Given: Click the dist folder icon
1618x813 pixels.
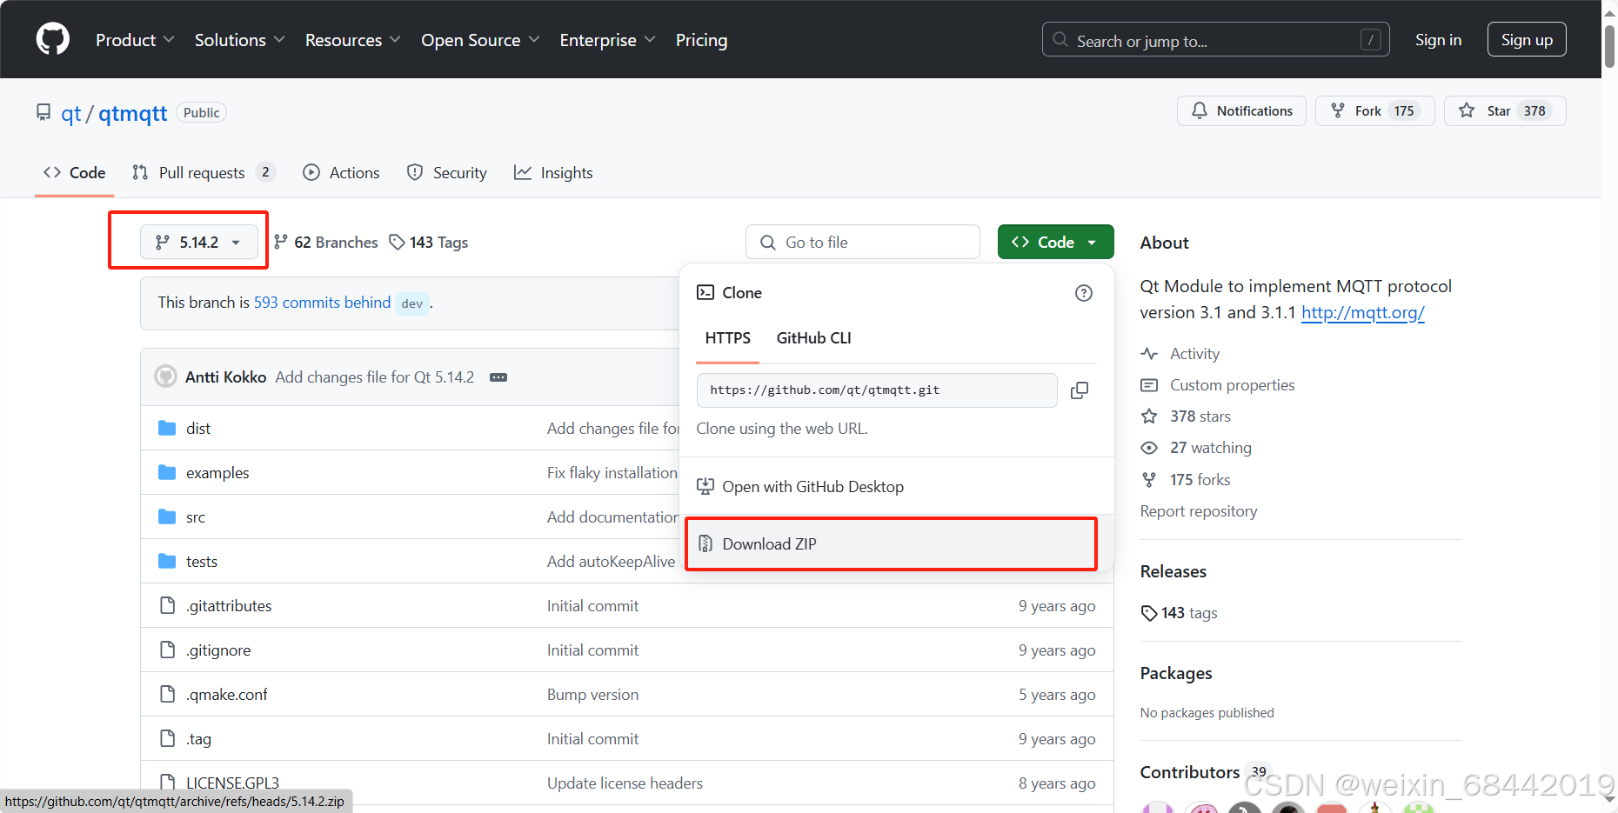Looking at the screenshot, I should pos(167,428).
